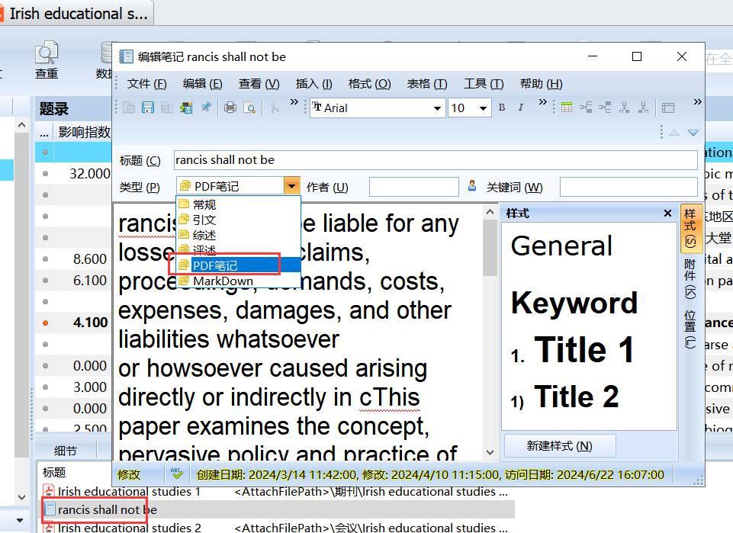733x533 pixels.
Task: Open the 表格 (T) menu
Action: click(427, 84)
